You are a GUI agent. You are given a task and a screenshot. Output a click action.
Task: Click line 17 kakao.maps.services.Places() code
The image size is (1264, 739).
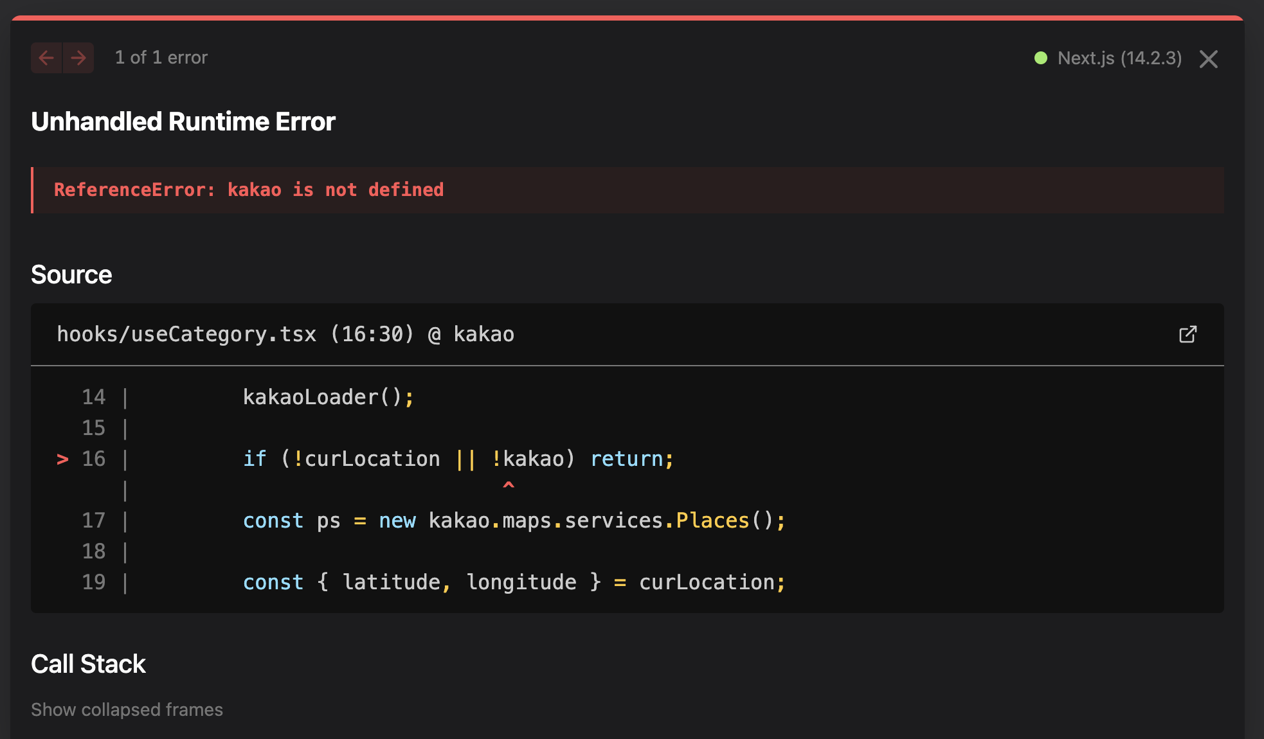(514, 521)
